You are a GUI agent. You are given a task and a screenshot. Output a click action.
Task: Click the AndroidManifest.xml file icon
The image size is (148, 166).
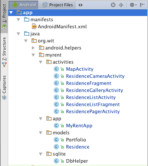coord(34,26)
